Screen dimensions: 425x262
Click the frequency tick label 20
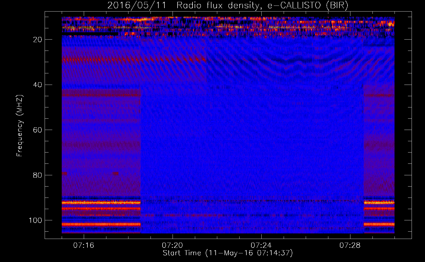38,40
